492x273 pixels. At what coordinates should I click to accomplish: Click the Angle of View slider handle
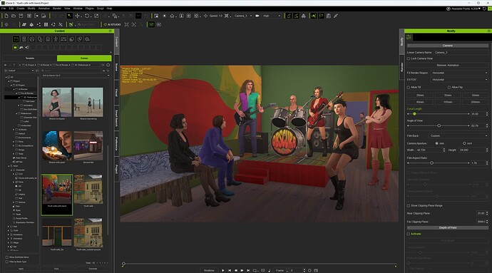click(439, 126)
